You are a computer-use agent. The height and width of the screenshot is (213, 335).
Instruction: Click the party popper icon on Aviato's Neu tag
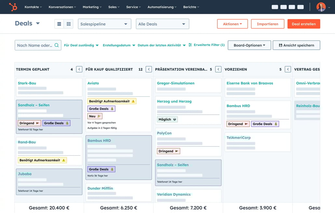coord(98,116)
